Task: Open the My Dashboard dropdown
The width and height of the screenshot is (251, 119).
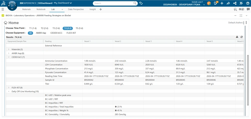Action: [63, 3]
